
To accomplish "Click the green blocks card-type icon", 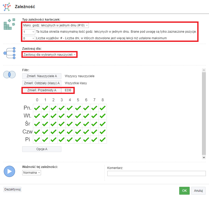I will point(9,24).
